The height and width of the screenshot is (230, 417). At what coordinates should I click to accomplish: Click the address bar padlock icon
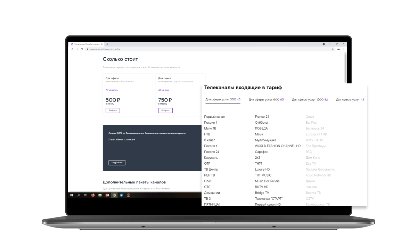tap(88, 49)
